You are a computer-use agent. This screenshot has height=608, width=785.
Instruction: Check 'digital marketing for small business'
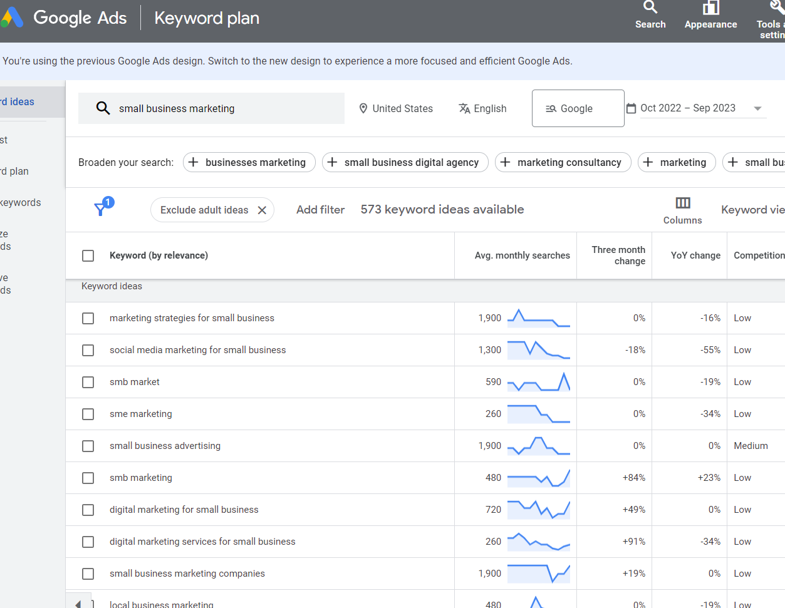tap(88, 510)
